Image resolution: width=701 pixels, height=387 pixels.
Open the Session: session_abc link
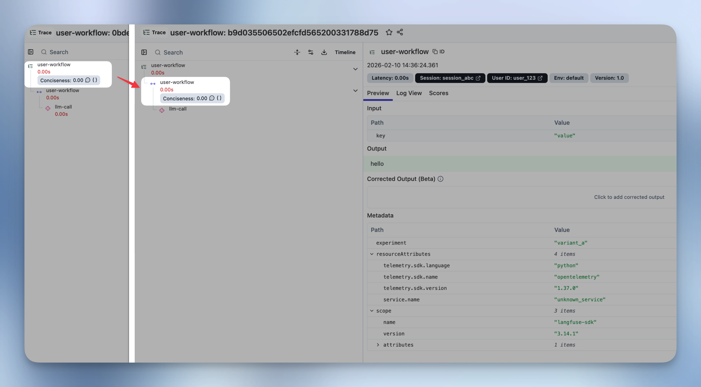[x=450, y=78]
